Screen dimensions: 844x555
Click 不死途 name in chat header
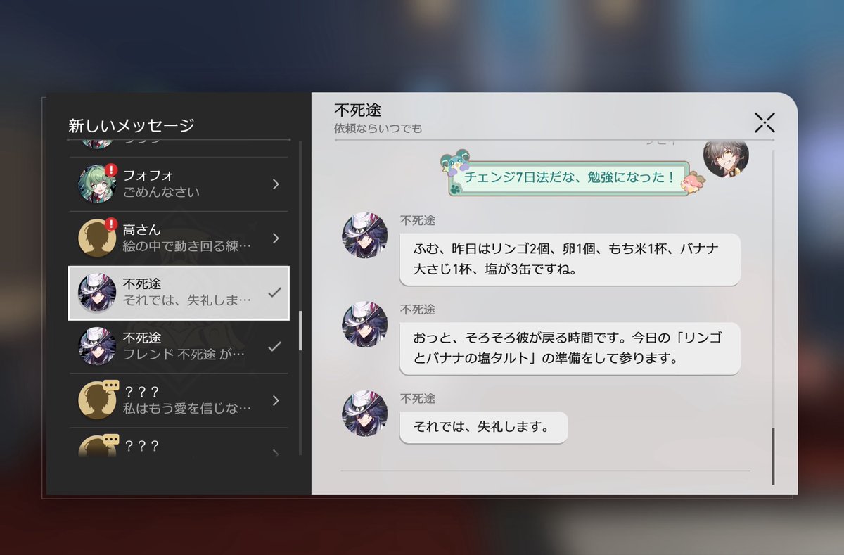pos(358,110)
